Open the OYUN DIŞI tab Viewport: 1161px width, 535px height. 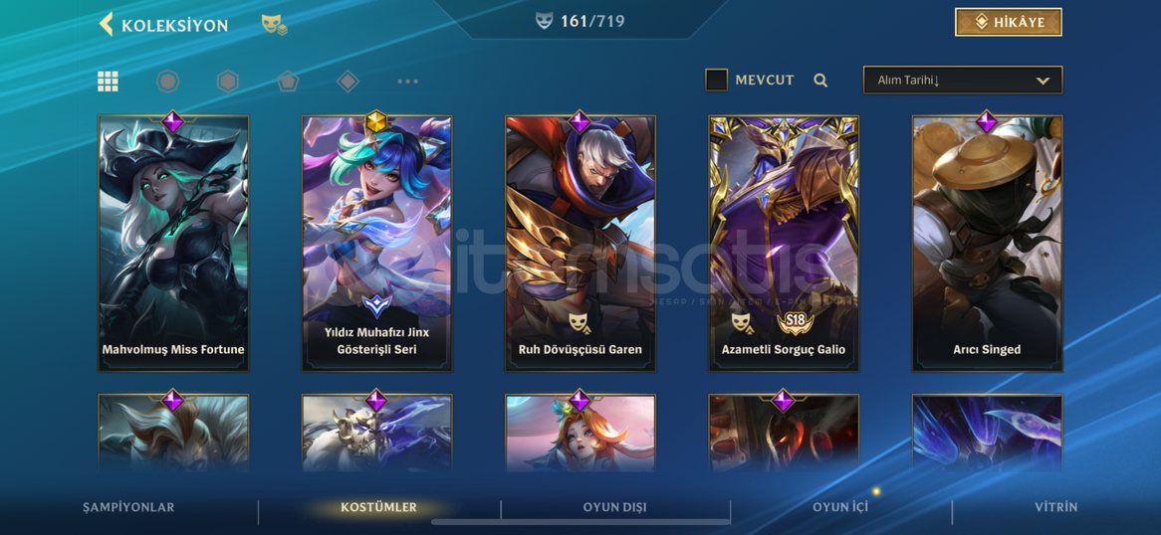click(614, 507)
